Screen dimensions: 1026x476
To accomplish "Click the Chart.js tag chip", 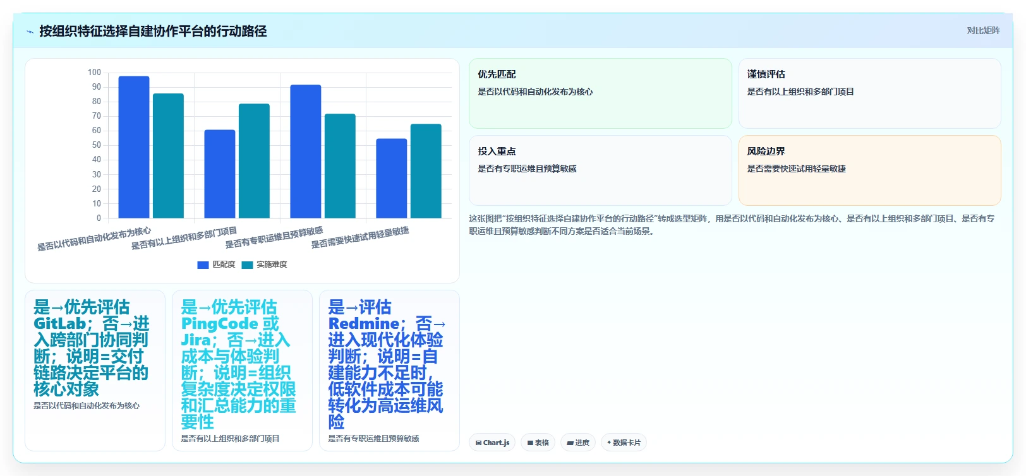I will pos(492,443).
